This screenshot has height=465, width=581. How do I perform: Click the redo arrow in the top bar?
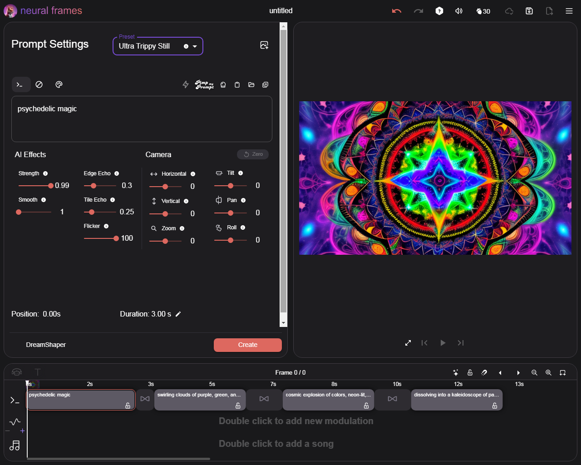pyautogui.click(x=418, y=11)
